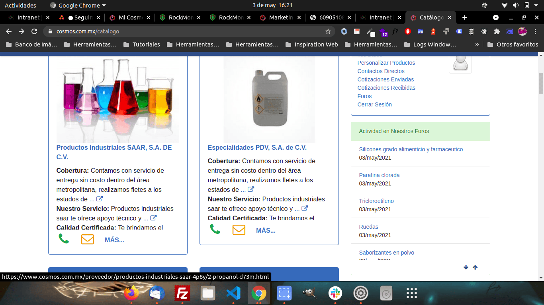This screenshot has height=305, width=544.
Task: Reload the page with the refresh icon
Action: pyautogui.click(x=34, y=31)
